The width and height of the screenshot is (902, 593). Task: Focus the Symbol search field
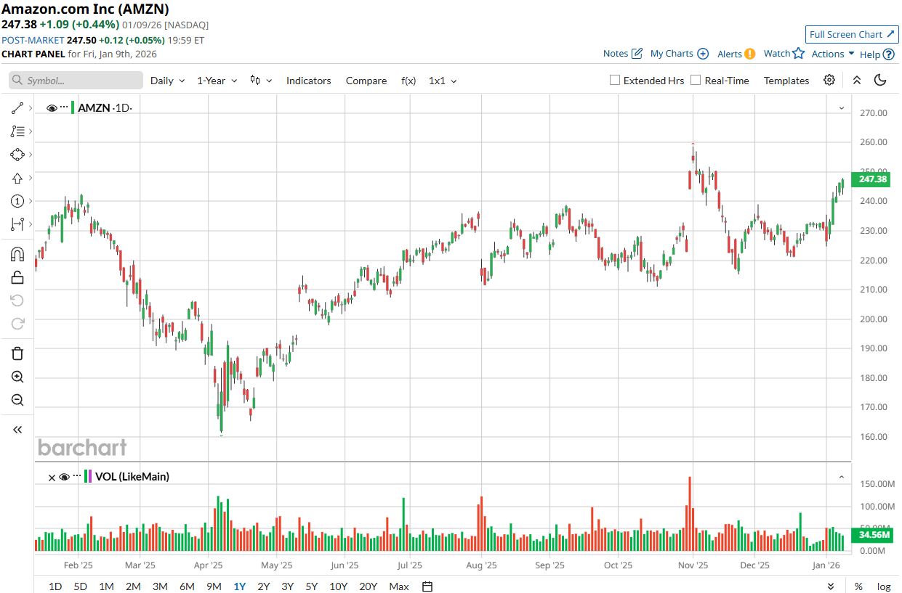tap(76, 81)
